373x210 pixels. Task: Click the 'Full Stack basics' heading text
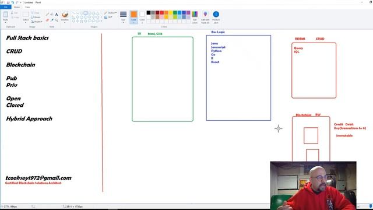tap(27, 38)
